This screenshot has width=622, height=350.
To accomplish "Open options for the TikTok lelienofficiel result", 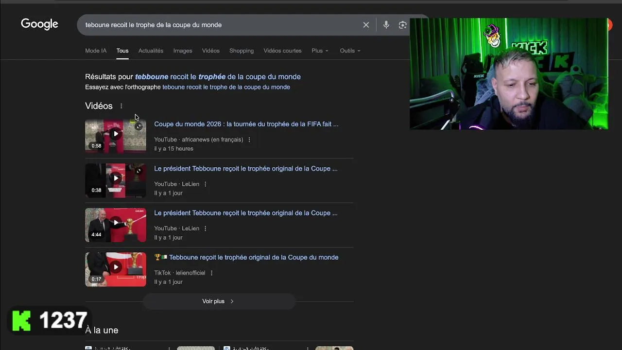I will pos(211,273).
